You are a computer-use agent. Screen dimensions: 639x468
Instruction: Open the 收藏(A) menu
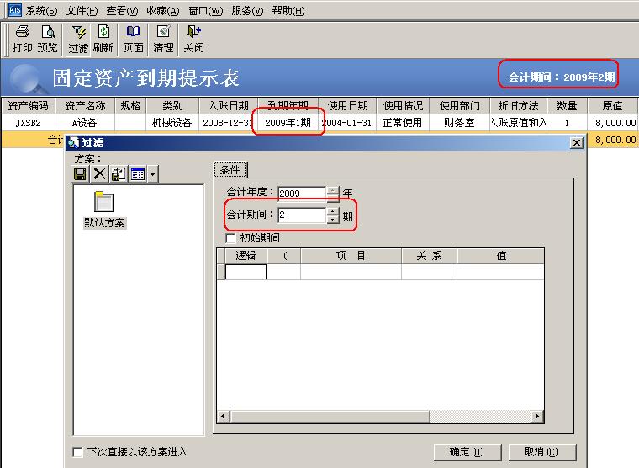pos(163,11)
